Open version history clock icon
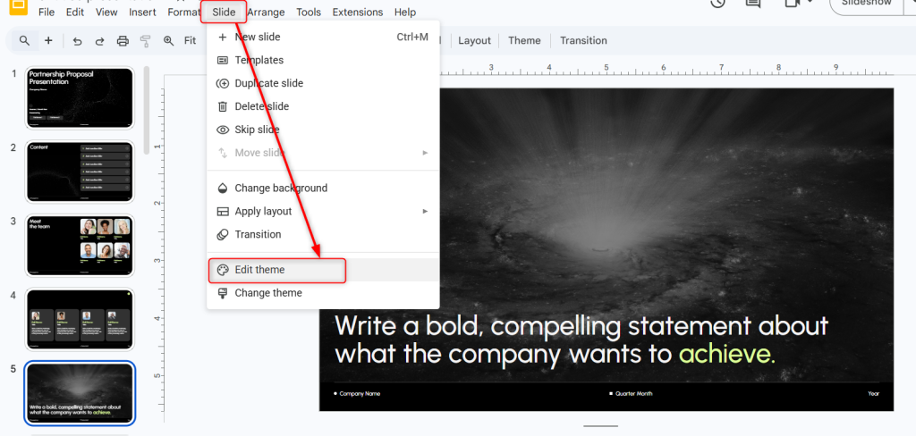This screenshot has width=916, height=436. 717,3
